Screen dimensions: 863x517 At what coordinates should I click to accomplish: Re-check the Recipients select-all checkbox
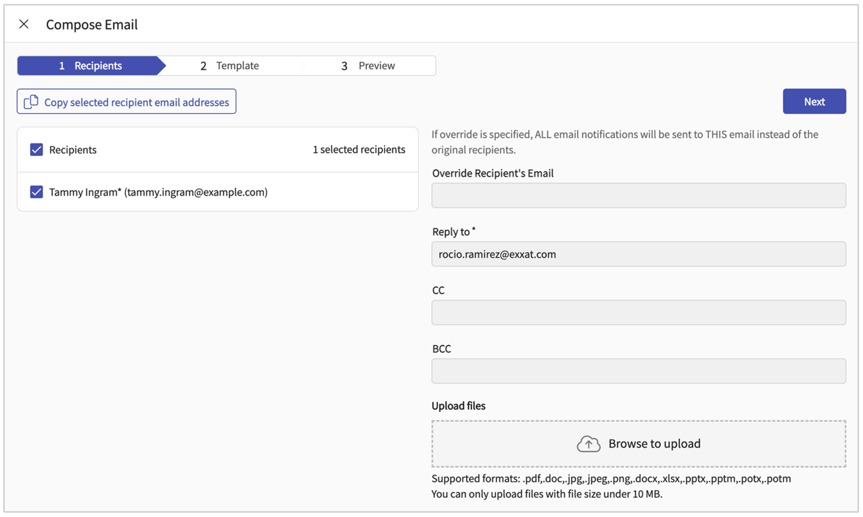pos(36,149)
